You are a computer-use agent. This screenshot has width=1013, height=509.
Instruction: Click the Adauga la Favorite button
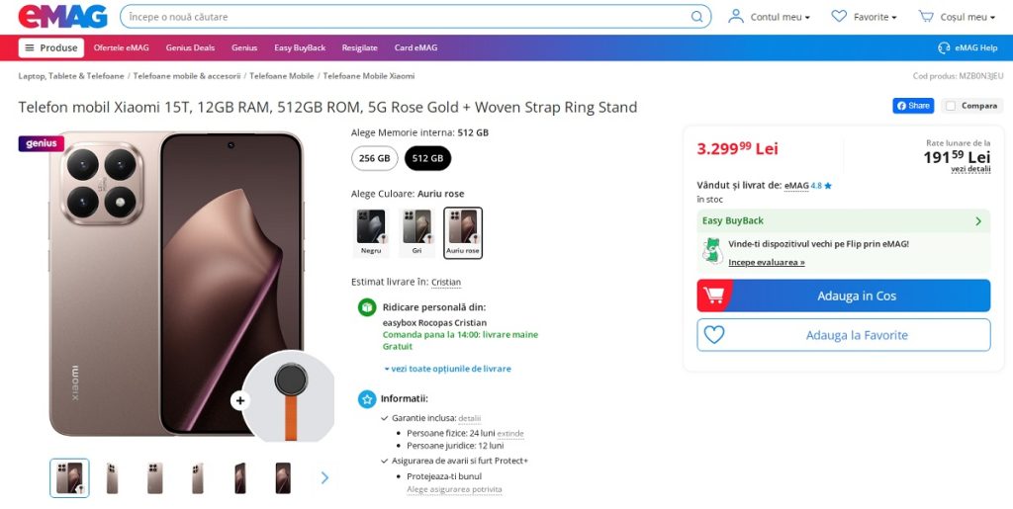click(x=843, y=335)
